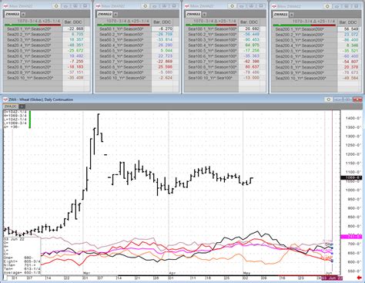Select the Sea100 7_Yr* Season100* row

[212, 61]
